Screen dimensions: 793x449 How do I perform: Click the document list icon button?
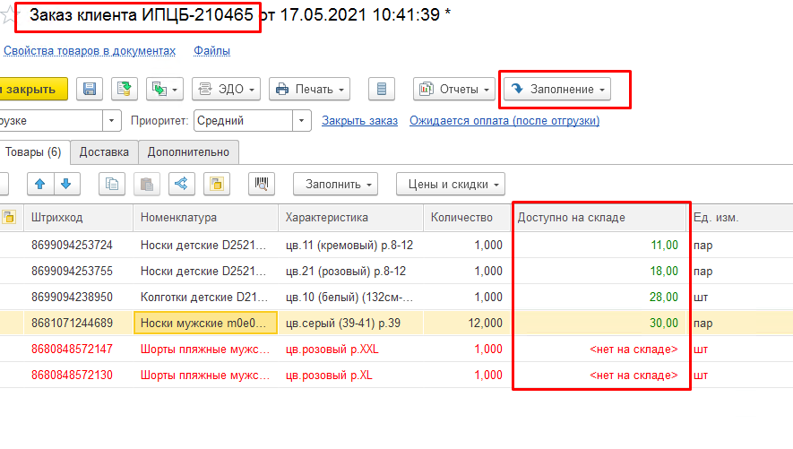[382, 89]
